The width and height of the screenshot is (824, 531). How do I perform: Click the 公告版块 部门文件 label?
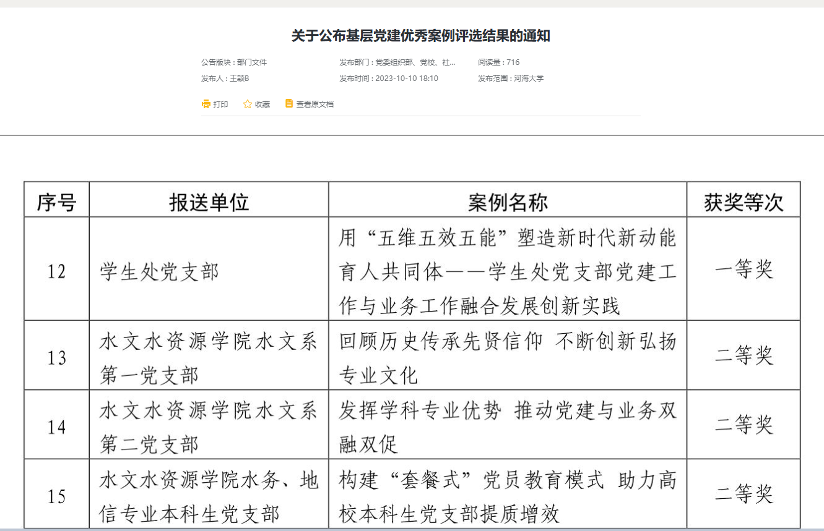[x=234, y=62]
